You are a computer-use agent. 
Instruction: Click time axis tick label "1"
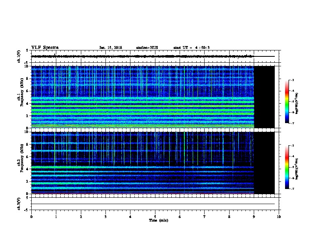tap(56, 217)
